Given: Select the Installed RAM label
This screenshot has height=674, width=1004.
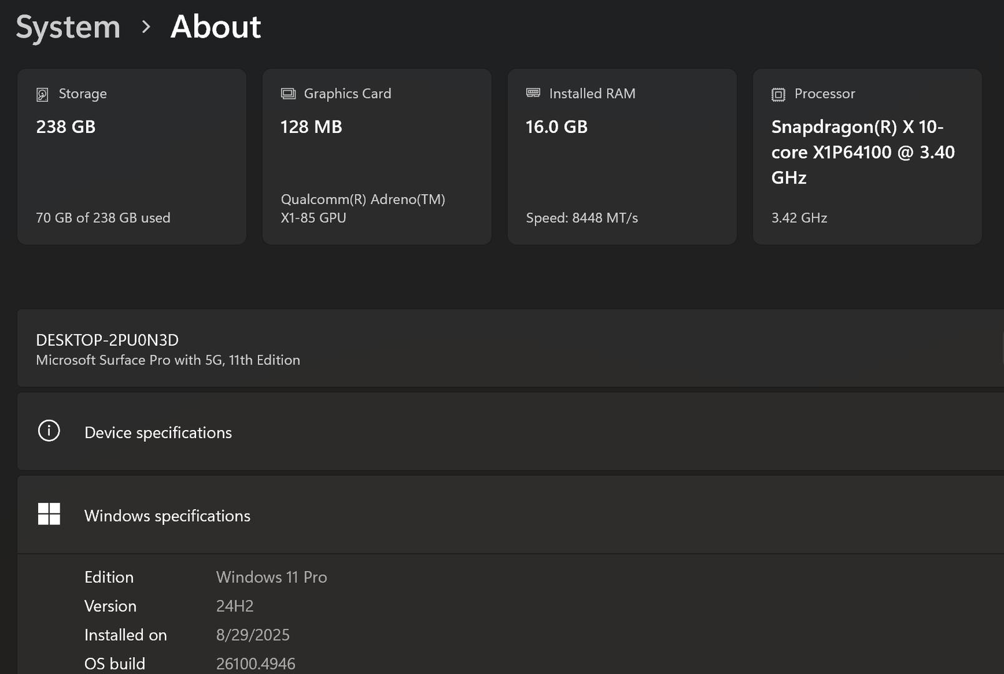Looking at the screenshot, I should click(x=592, y=94).
